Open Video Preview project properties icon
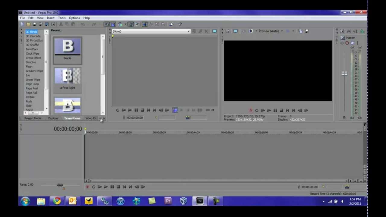Viewport: 386px width, 217px height. 227,31
